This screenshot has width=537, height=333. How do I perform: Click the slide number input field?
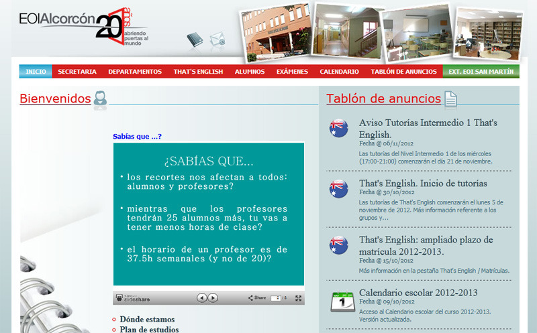tap(276, 298)
